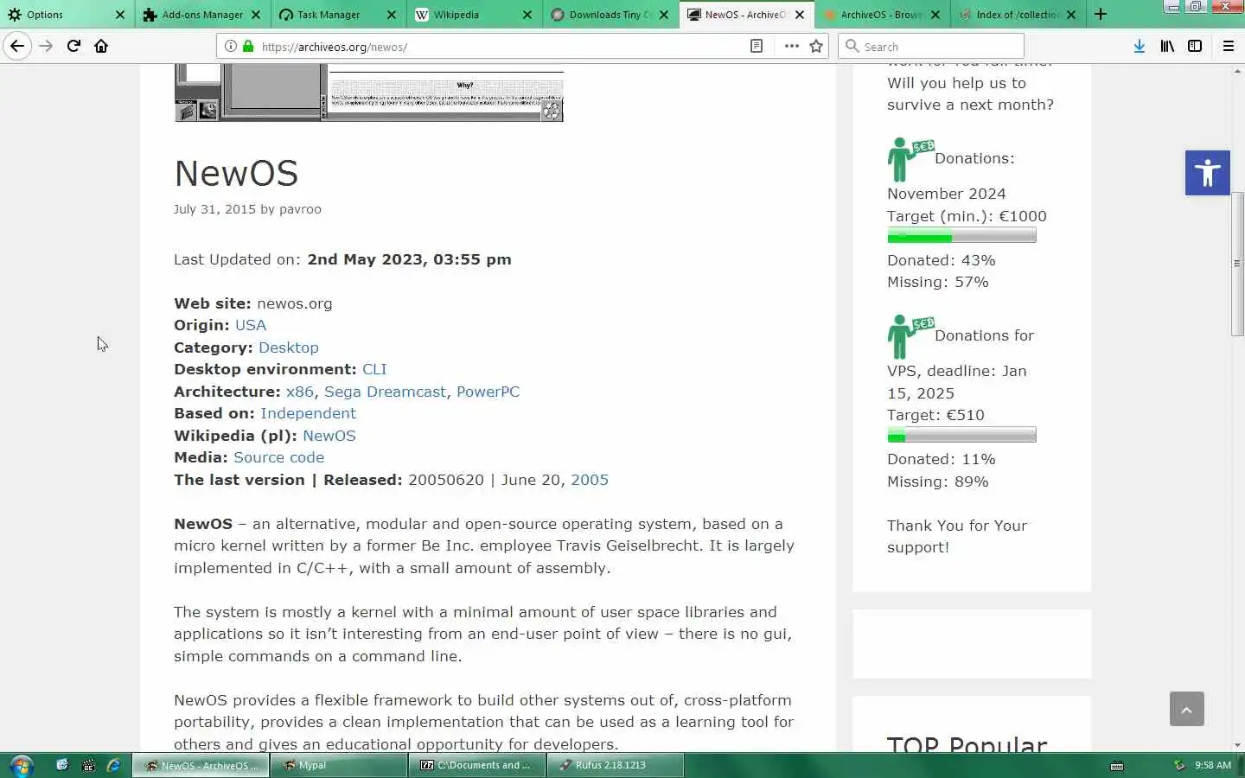This screenshot has width=1245, height=778.
Task: Click in the URL address field
Action: tap(501, 47)
